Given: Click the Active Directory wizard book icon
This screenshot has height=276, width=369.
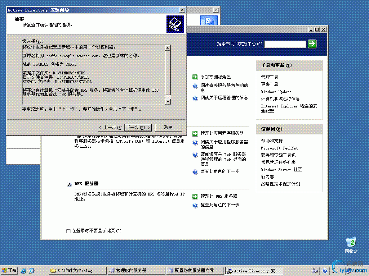Looking at the screenshot, I should point(175,24).
